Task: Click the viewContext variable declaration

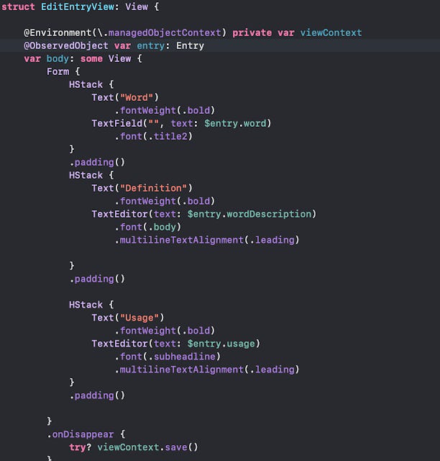Action: coord(331,32)
